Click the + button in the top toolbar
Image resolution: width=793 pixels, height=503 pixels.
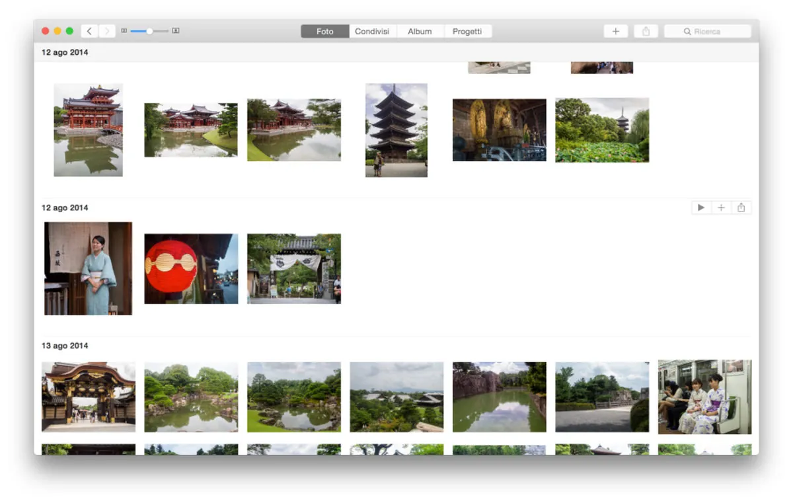[615, 30]
